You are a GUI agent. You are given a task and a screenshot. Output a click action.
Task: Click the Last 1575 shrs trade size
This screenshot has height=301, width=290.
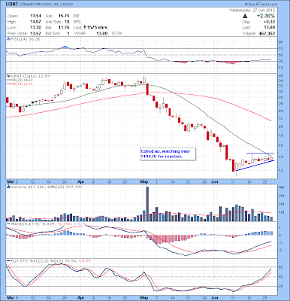click(97, 28)
